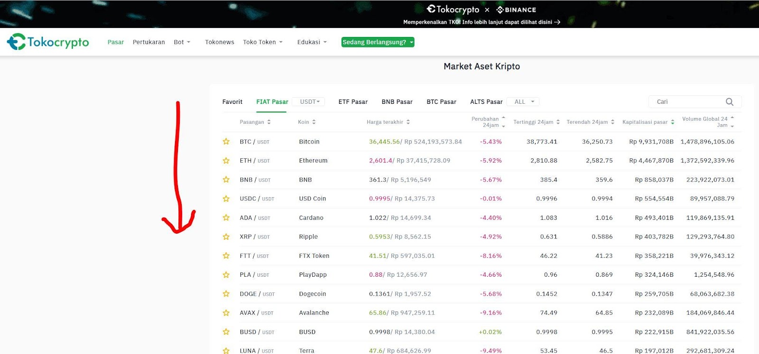The height and width of the screenshot is (354, 759).
Task: Sort by Terendah 24jam arrows
Action: point(612,122)
